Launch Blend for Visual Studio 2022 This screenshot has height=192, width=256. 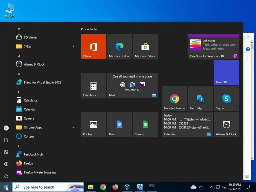[46, 82]
